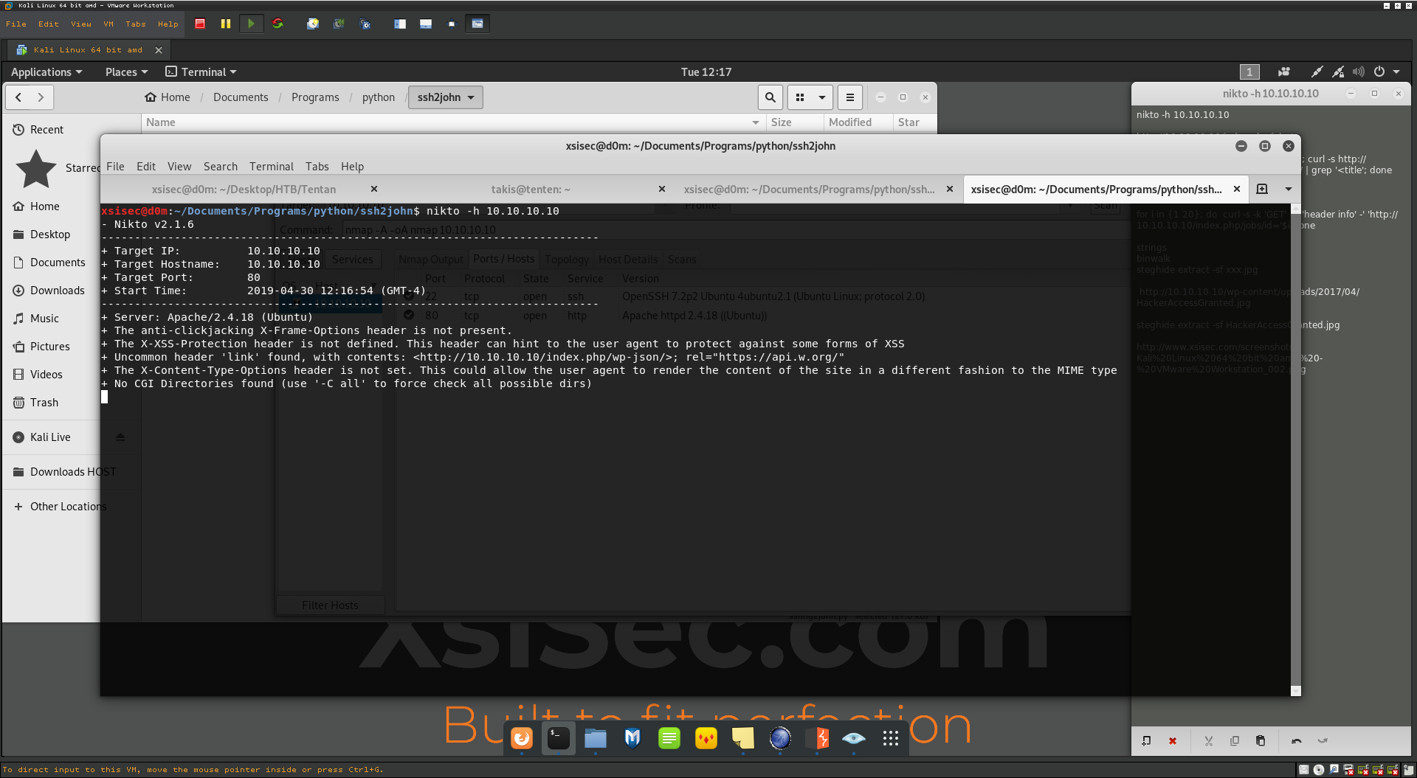Open the ssh2john path dropdown
The height and width of the screenshot is (778, 1417).
click(x=446, y=97)
